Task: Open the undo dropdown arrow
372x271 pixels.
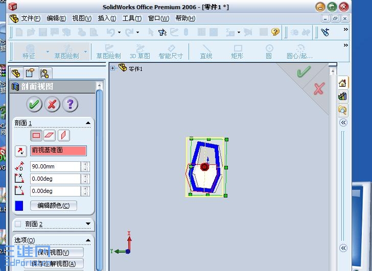Action: [x=120, y=32]
